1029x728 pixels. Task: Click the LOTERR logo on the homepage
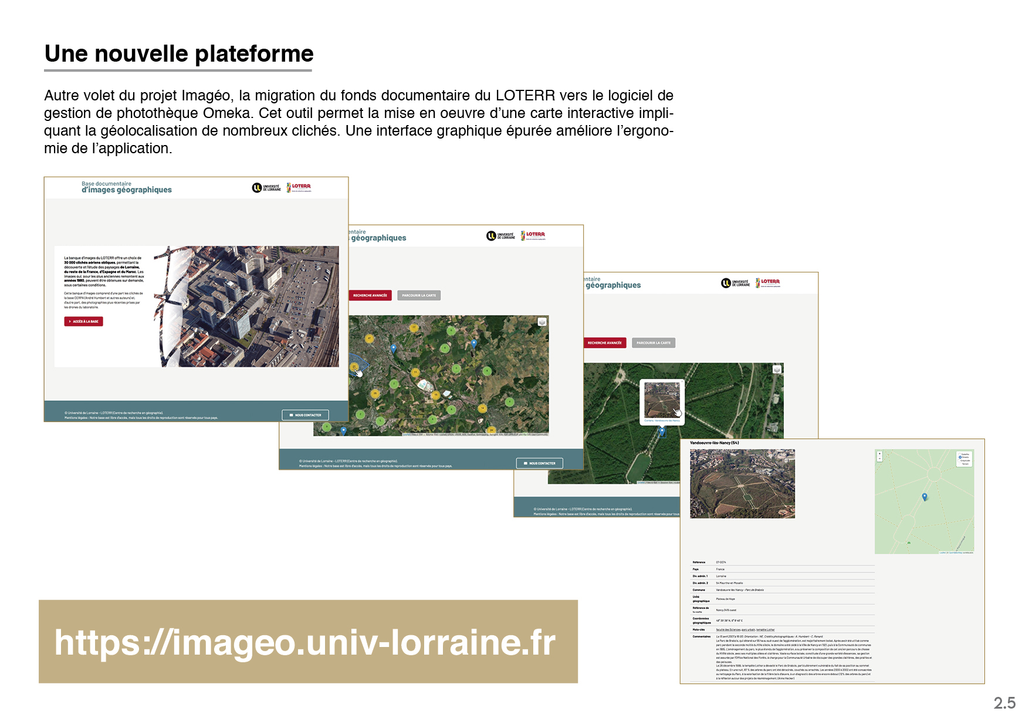coord(299,187)
